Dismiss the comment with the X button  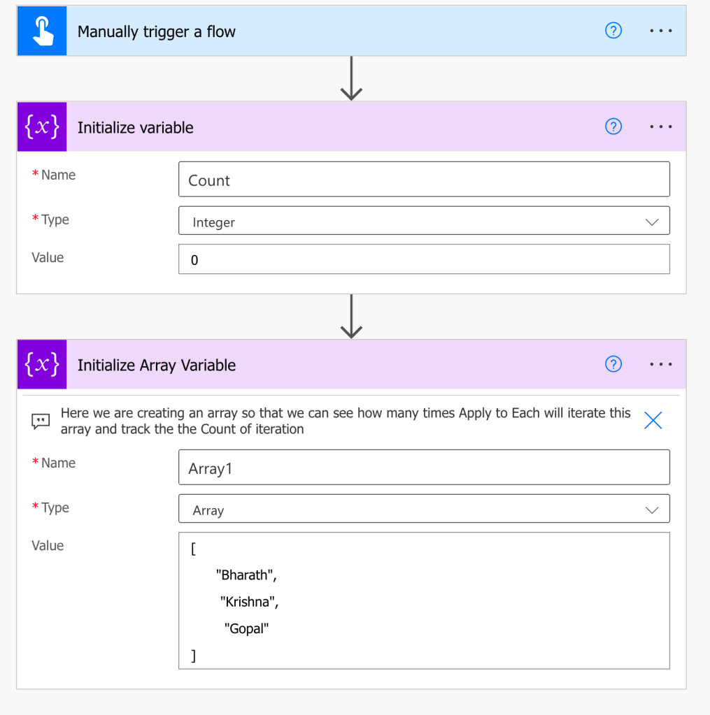click(653, 420)
